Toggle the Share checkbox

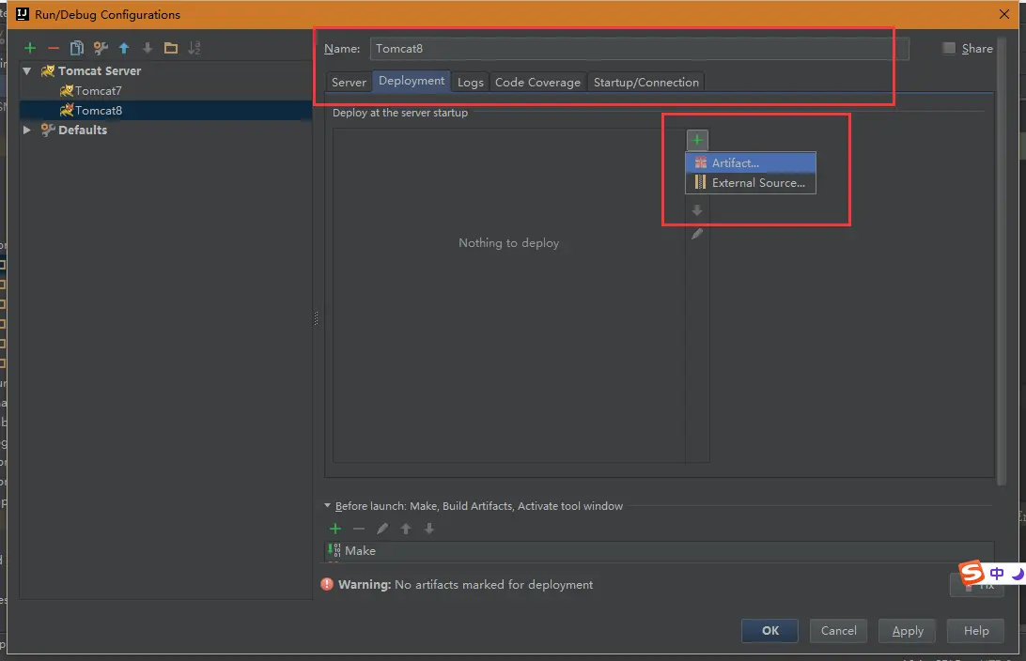(949, 48)
